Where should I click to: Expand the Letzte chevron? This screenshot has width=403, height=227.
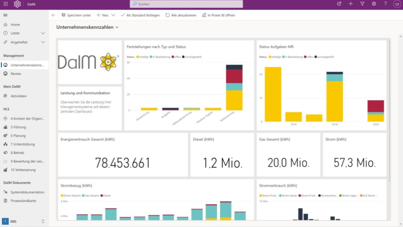point(43,33)
